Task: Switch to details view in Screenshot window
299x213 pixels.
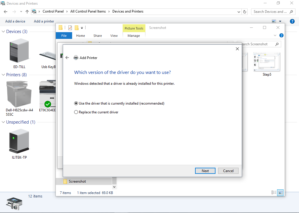Action: (274, 193)
